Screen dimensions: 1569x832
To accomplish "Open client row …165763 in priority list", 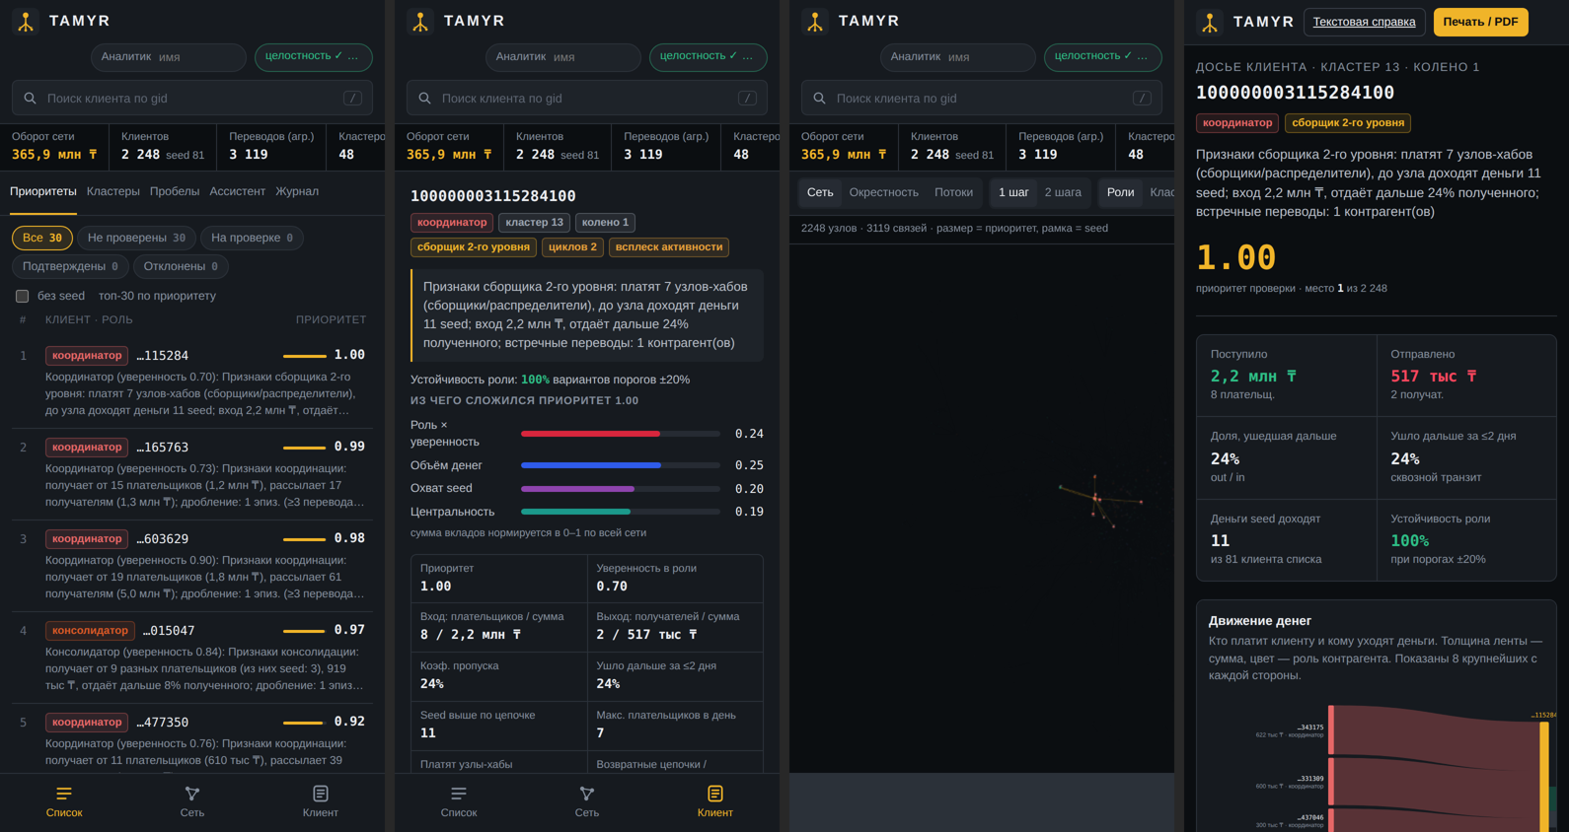I will tap(192, 474).
